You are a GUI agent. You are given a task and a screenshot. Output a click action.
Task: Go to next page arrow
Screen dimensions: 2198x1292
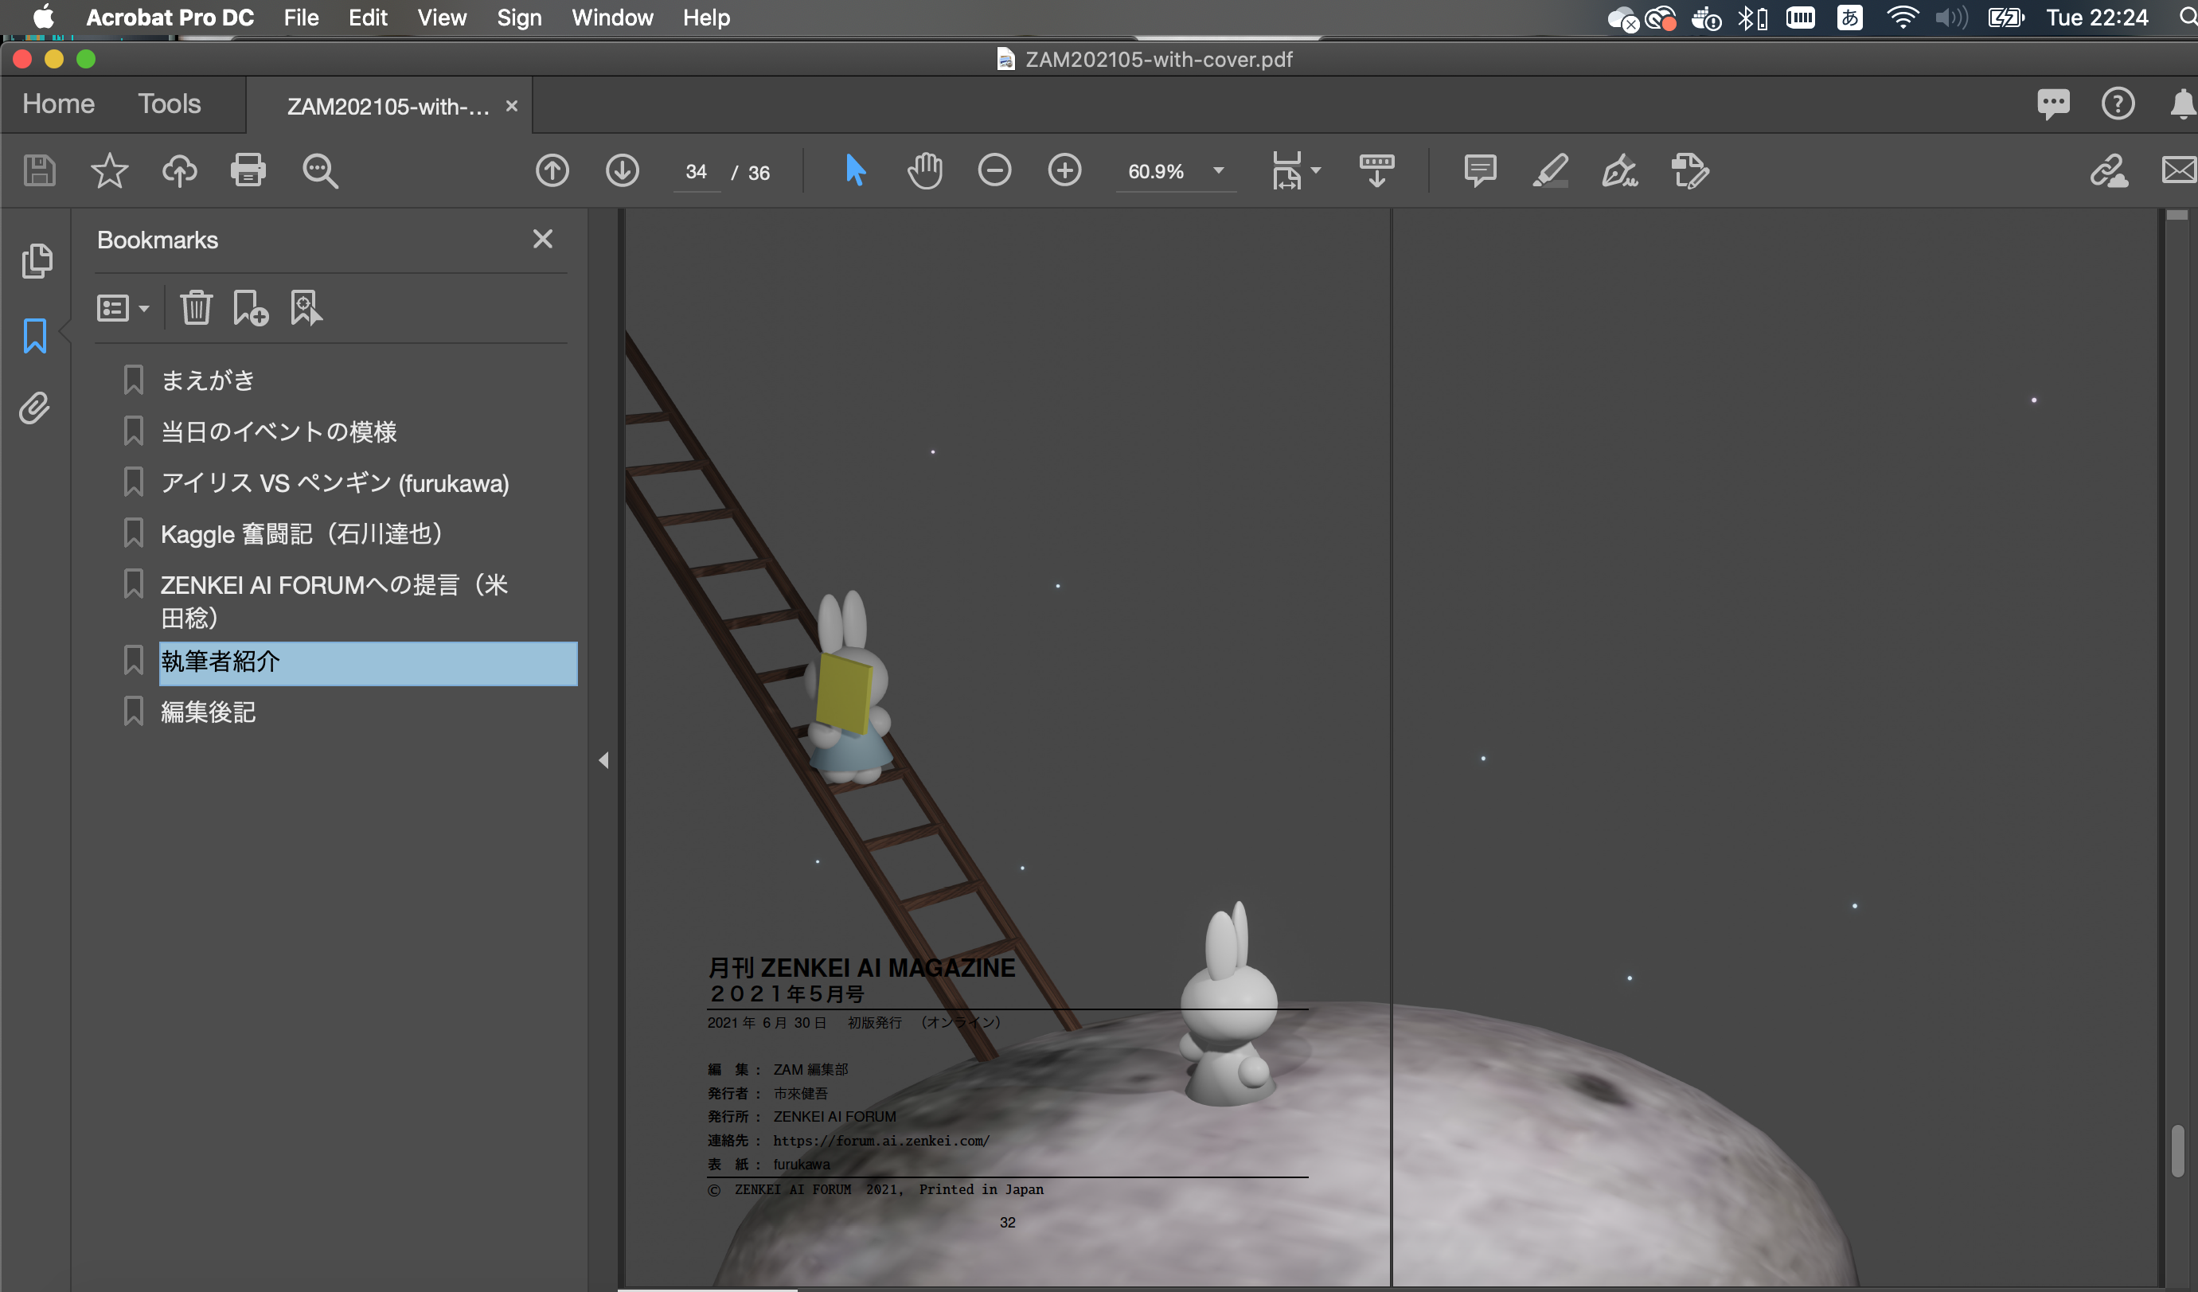[622, 170]
